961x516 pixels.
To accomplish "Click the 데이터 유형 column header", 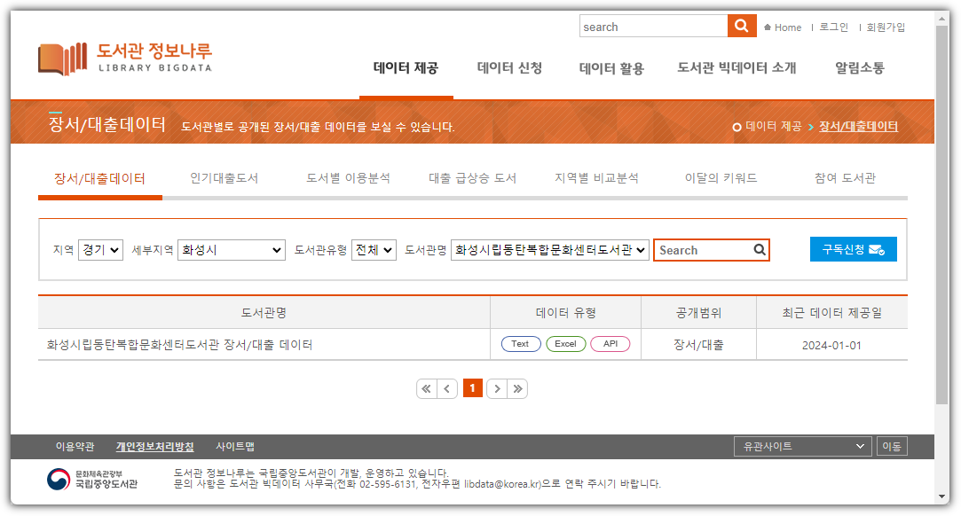I will pos(566,313).
